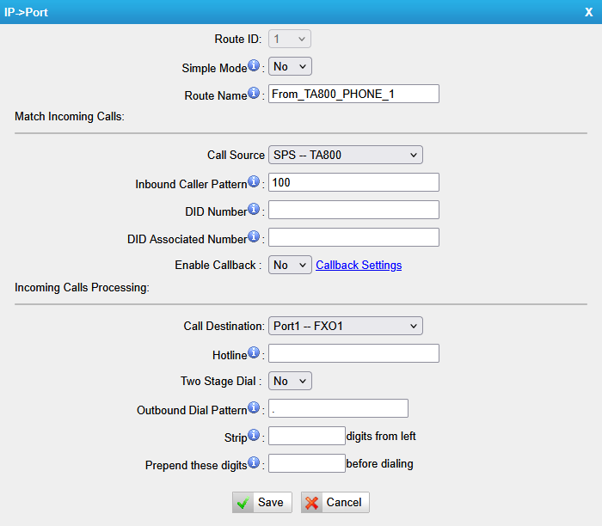Screen dimensions: 602x526
Task: Open the Enable Callback dropdown
Action: pyautogui.click(x=290, y=266)
